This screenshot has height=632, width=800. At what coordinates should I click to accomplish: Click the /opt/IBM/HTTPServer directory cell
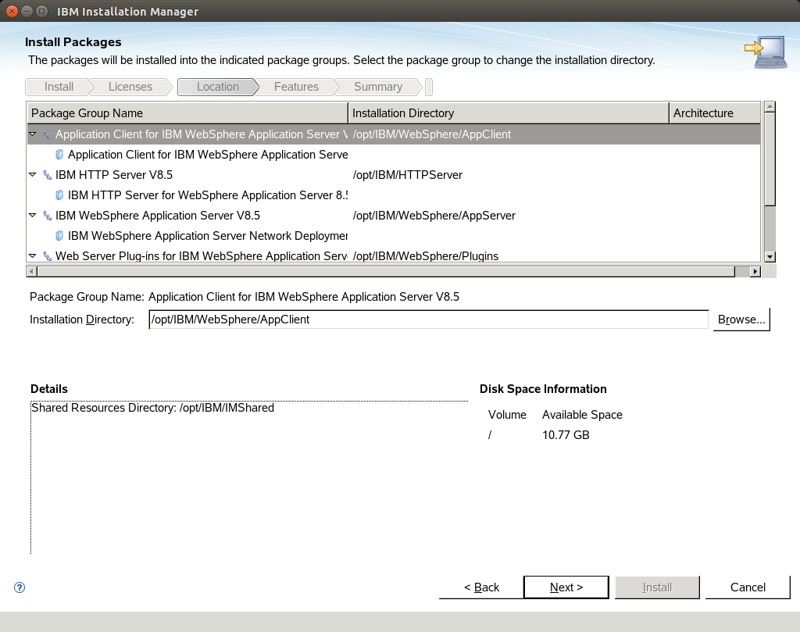tap(408, 175)
